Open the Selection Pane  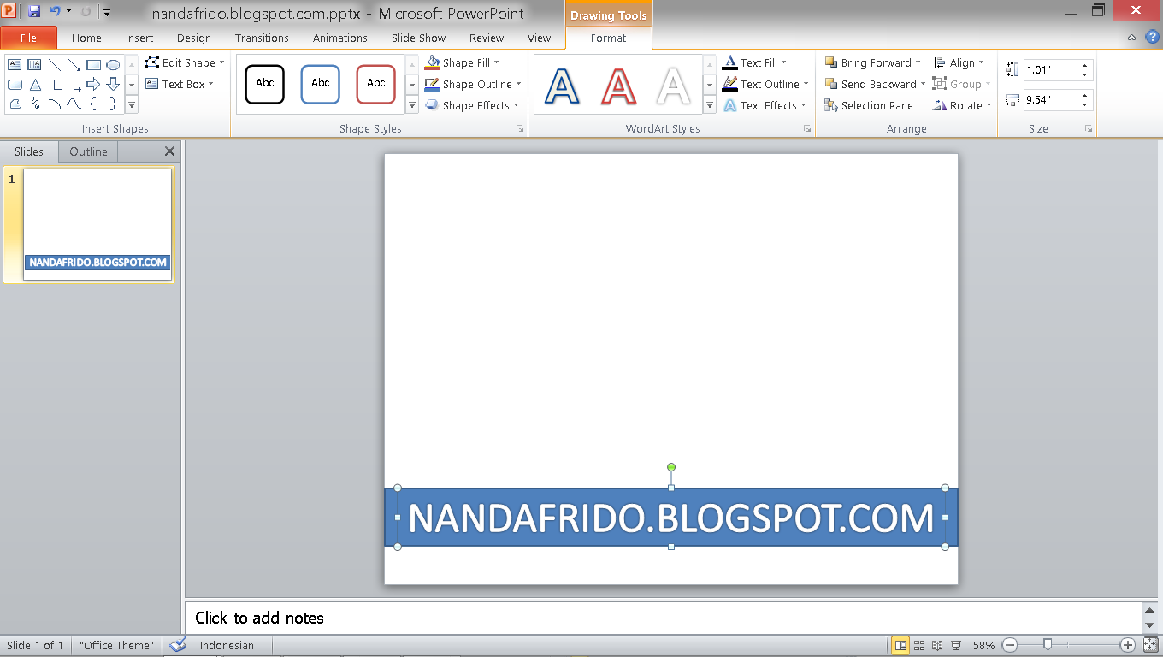click(x=869, y=105)
